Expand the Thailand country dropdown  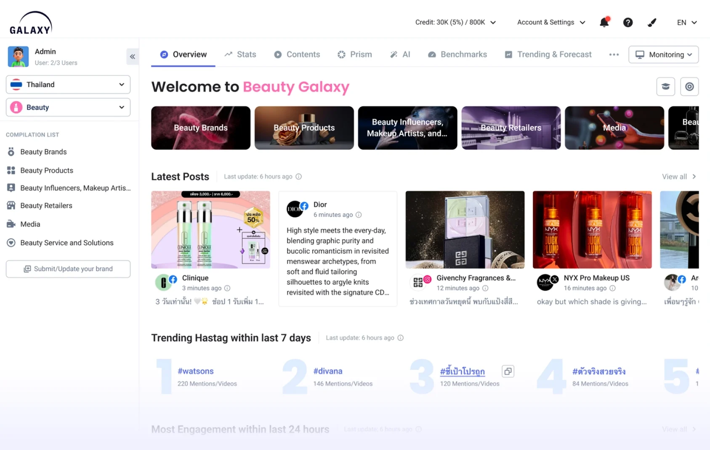68,85
